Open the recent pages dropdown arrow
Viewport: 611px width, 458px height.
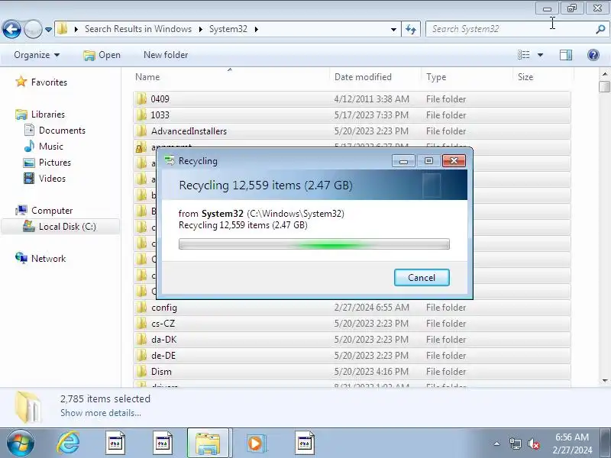point(48,29)
